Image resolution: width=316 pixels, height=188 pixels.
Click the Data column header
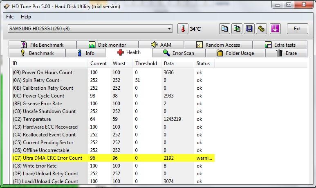point(178,63)
